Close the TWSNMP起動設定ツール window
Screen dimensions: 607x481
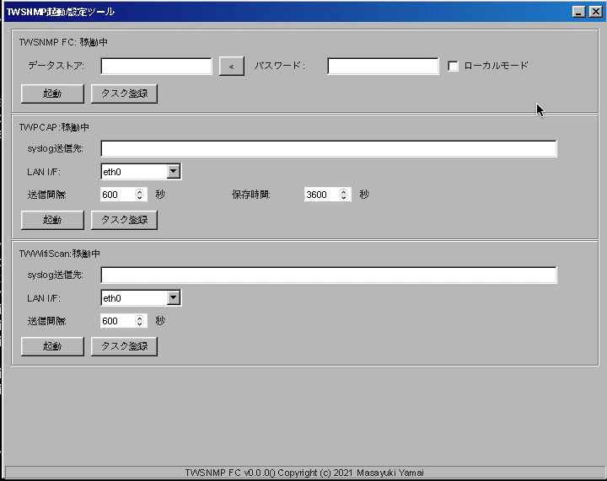pos(595,12)
